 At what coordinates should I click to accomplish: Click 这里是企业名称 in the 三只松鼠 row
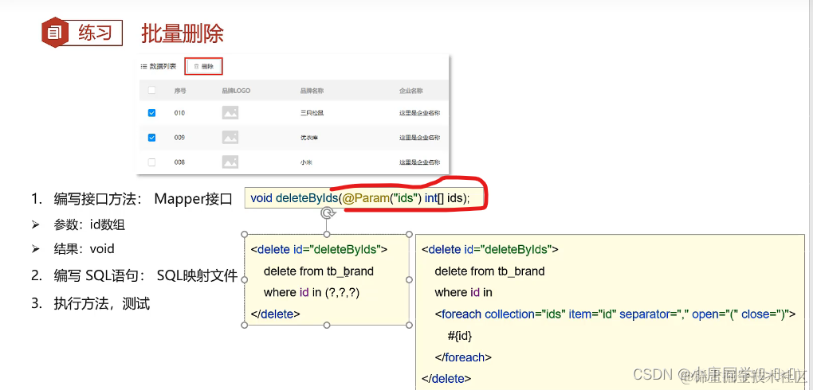(419, 112)
